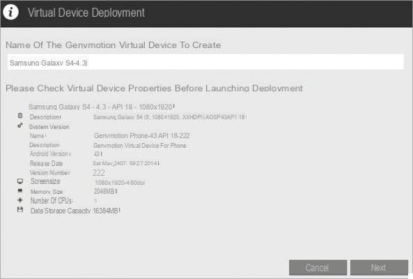Click the 'Number Of CPUs' label
This screenshot has width=413, height=279.
(52, 201)
